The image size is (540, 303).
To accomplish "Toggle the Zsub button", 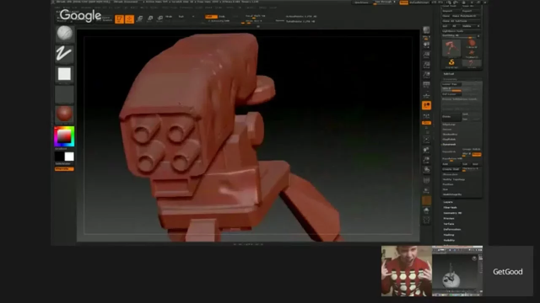I will [x=222, y=16].
